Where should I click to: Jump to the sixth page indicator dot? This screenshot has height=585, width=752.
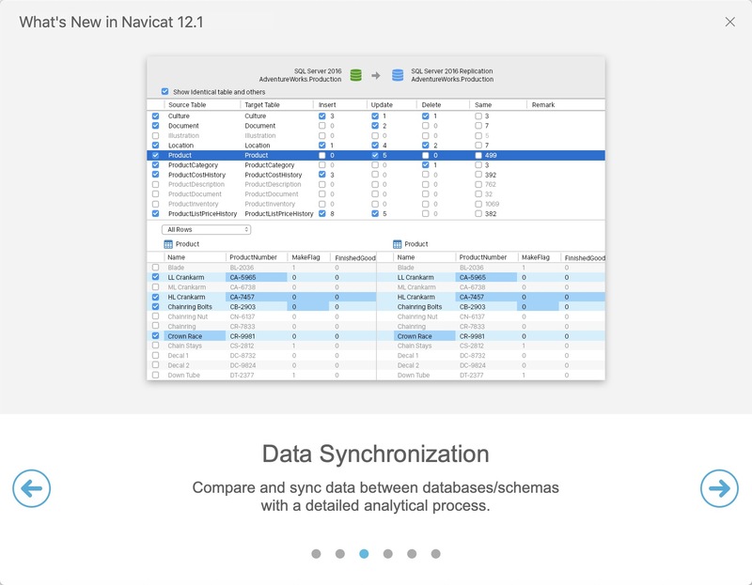coord(435,554)
